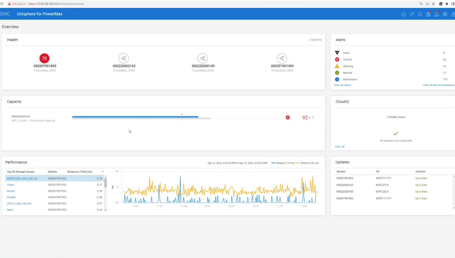This screenshot has width=455, height=258.
Task: Click OS version 6079.275.0 in Updates
Action: (382, 185)
